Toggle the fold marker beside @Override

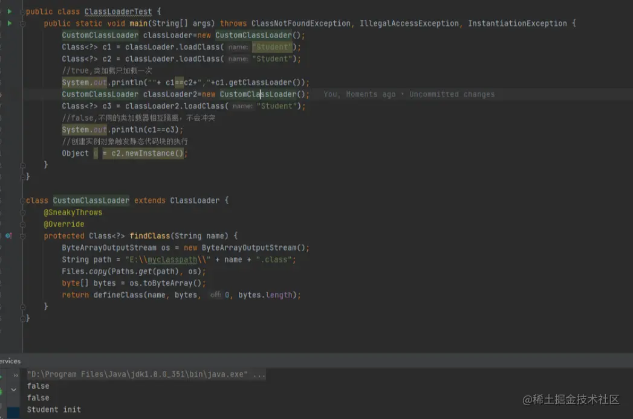tap(23, 224)
